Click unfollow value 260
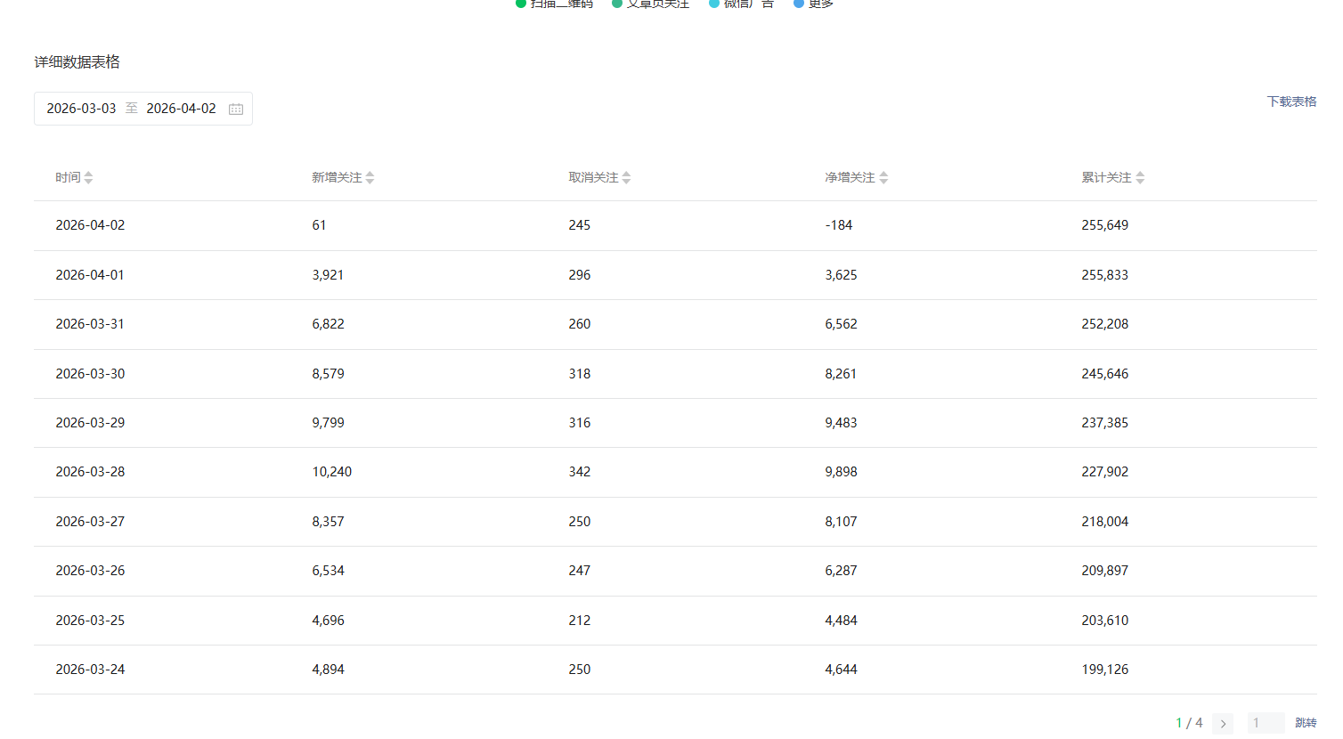 click(579, 324)
